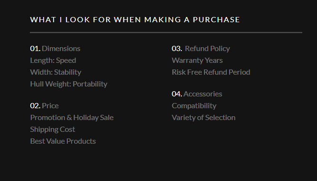This screenshot has height=181, width=317.
Task: Click Risk Free Refund Period
Action: pos(211,72)
